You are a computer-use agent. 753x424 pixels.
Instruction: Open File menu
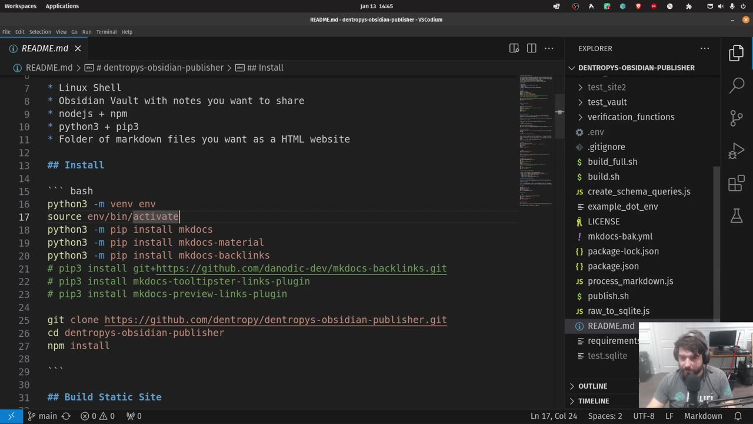click(6, 32)
